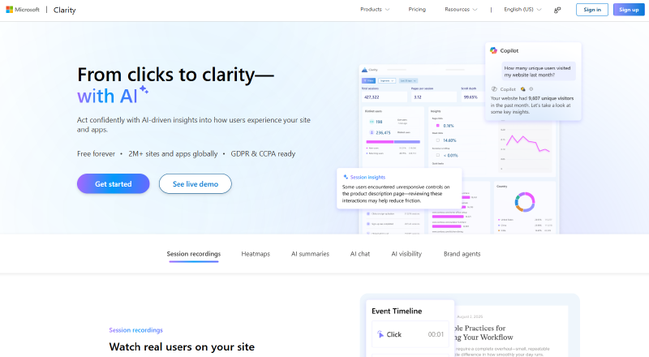Click the sparkle icon after 'with AI'
Viewport: 649px width, 357px height.
[144, 89]
